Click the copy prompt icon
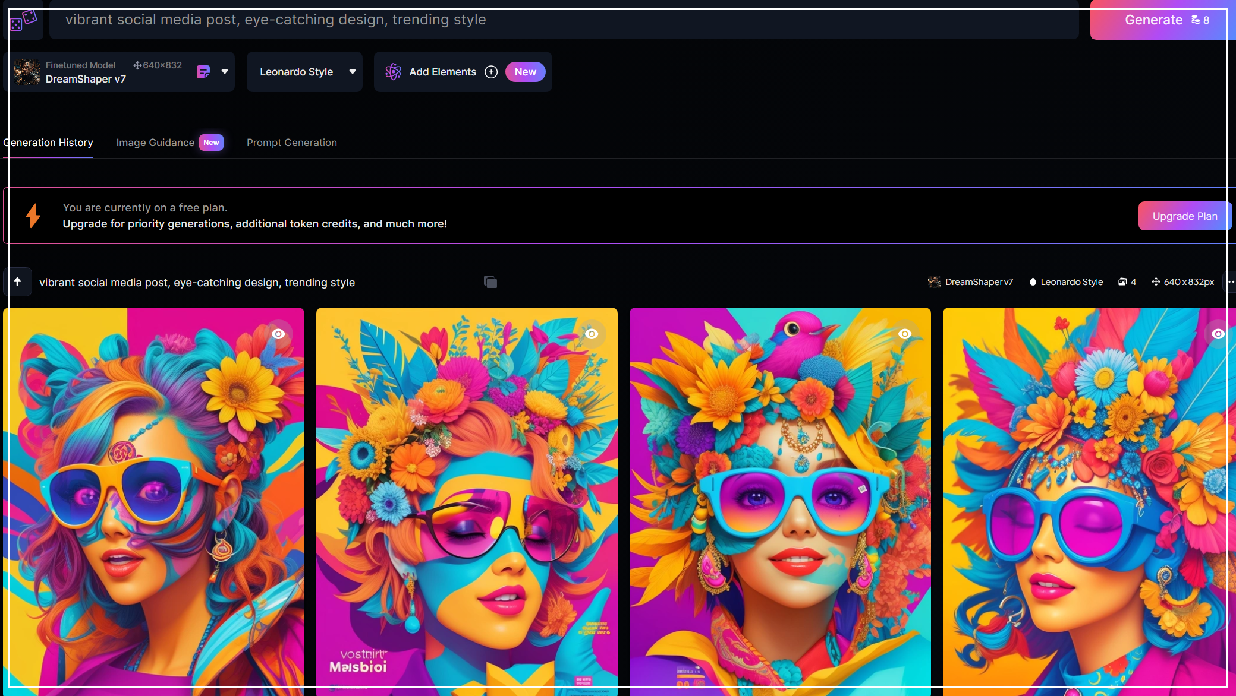1236x696 pixels. click(490, 282)
